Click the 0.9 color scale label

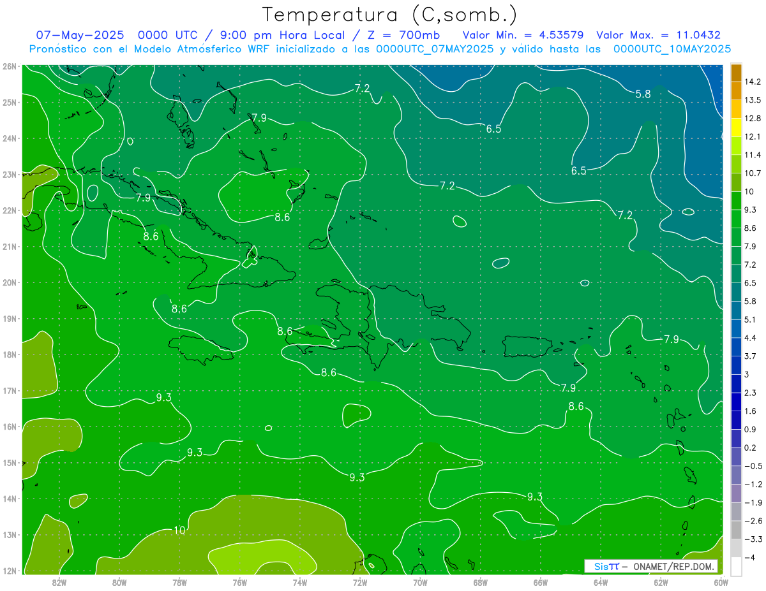pyautogui.click(x=751, y=429)
